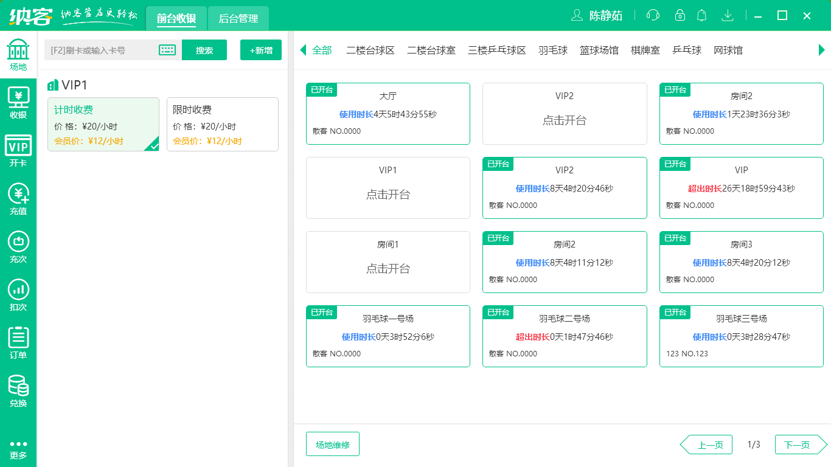The height and width of the screenshot is (467, 831).
Task: Click the 场地维修 venue maintenance button
Action: point(332,444)
